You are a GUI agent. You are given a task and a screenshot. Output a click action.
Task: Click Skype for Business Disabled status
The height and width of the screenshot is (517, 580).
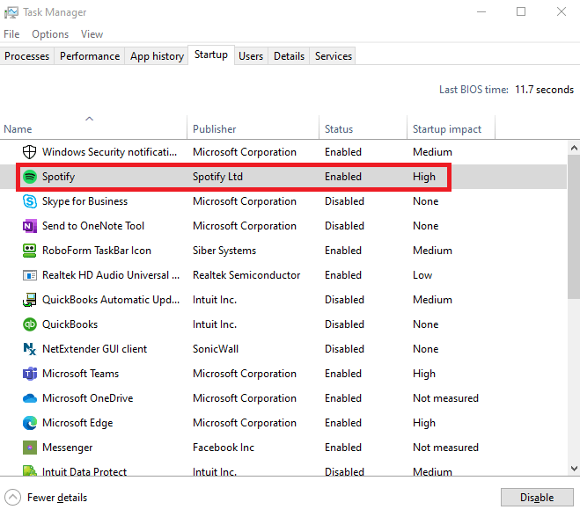(x=344, y=201)
